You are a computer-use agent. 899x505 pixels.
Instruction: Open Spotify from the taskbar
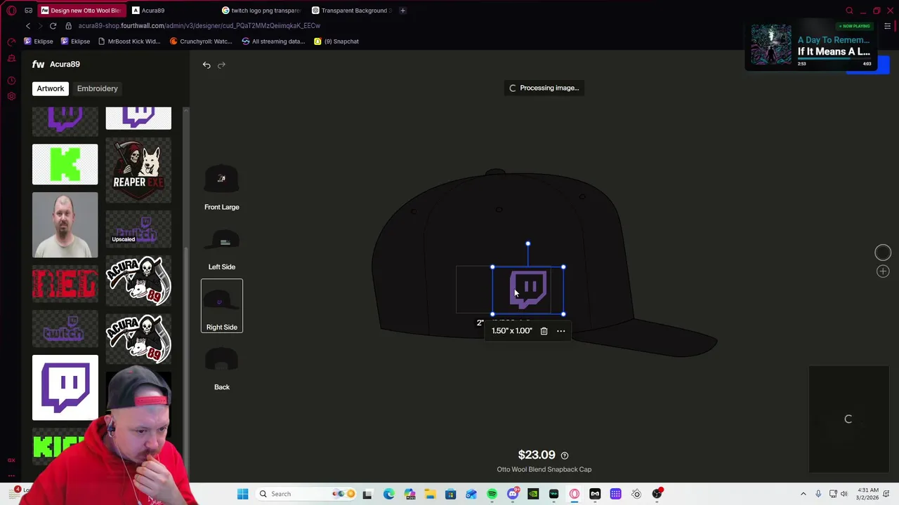pos(492,494)
